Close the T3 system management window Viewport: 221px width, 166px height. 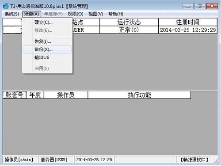coord(212,6)
